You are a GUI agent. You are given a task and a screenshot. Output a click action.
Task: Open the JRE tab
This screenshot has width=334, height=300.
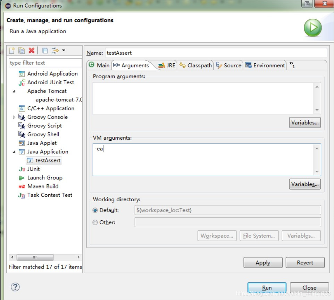coord(167,65)
